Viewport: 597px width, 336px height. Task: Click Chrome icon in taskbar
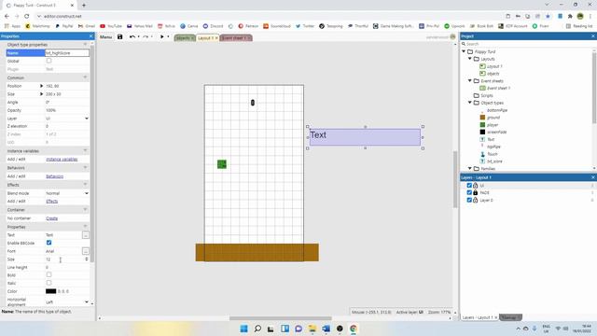coord(354,329)
